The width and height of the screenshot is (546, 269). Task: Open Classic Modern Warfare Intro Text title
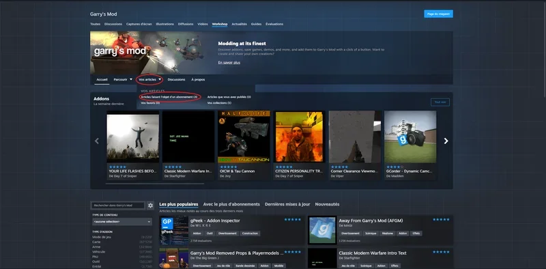coord(372,253)
